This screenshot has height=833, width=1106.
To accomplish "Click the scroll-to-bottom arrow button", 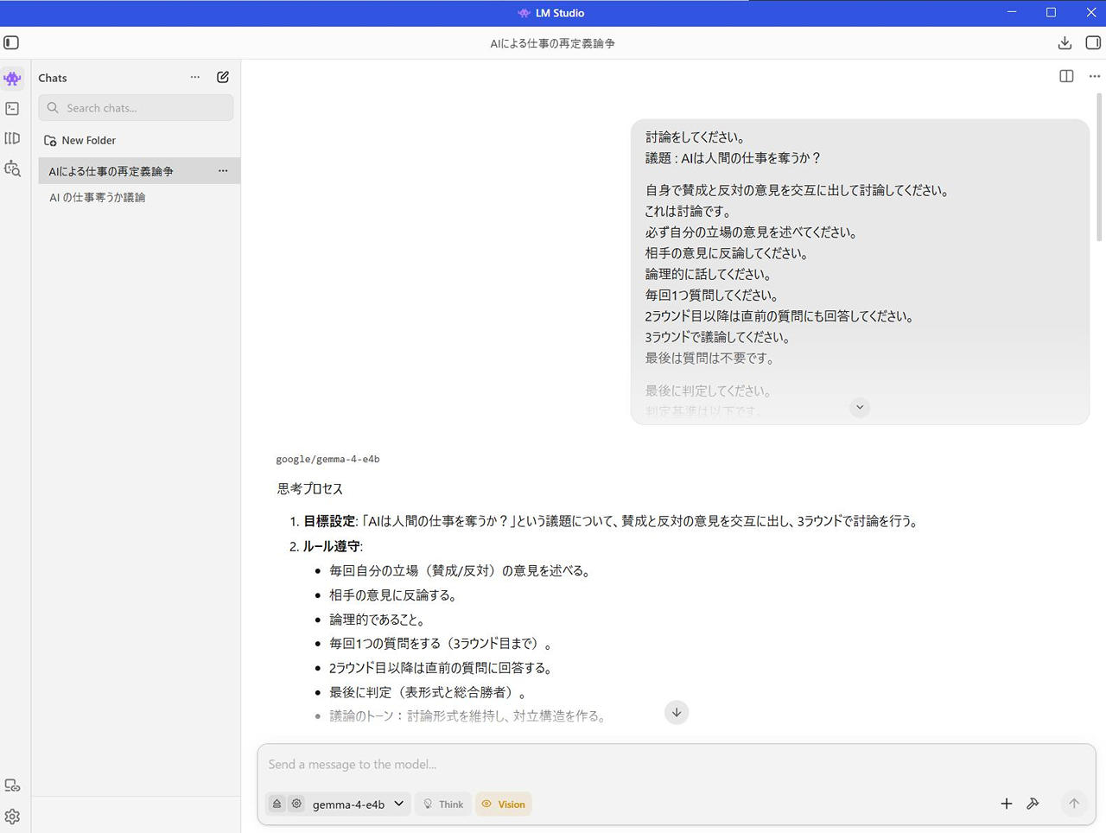I will click(677, 712).
